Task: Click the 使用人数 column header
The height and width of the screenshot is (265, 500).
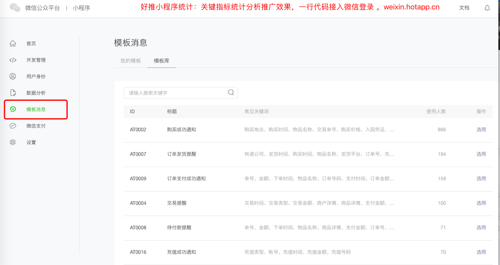Action: (x=436, y=111)
